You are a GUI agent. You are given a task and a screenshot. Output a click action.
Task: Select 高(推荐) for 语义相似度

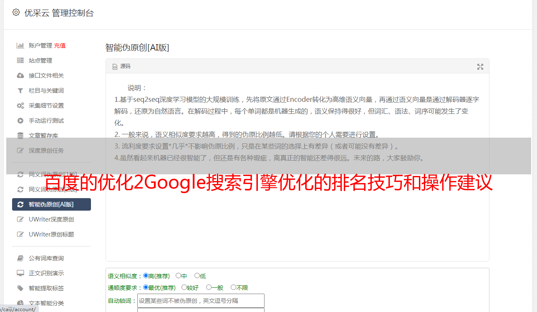pos(146,276)
